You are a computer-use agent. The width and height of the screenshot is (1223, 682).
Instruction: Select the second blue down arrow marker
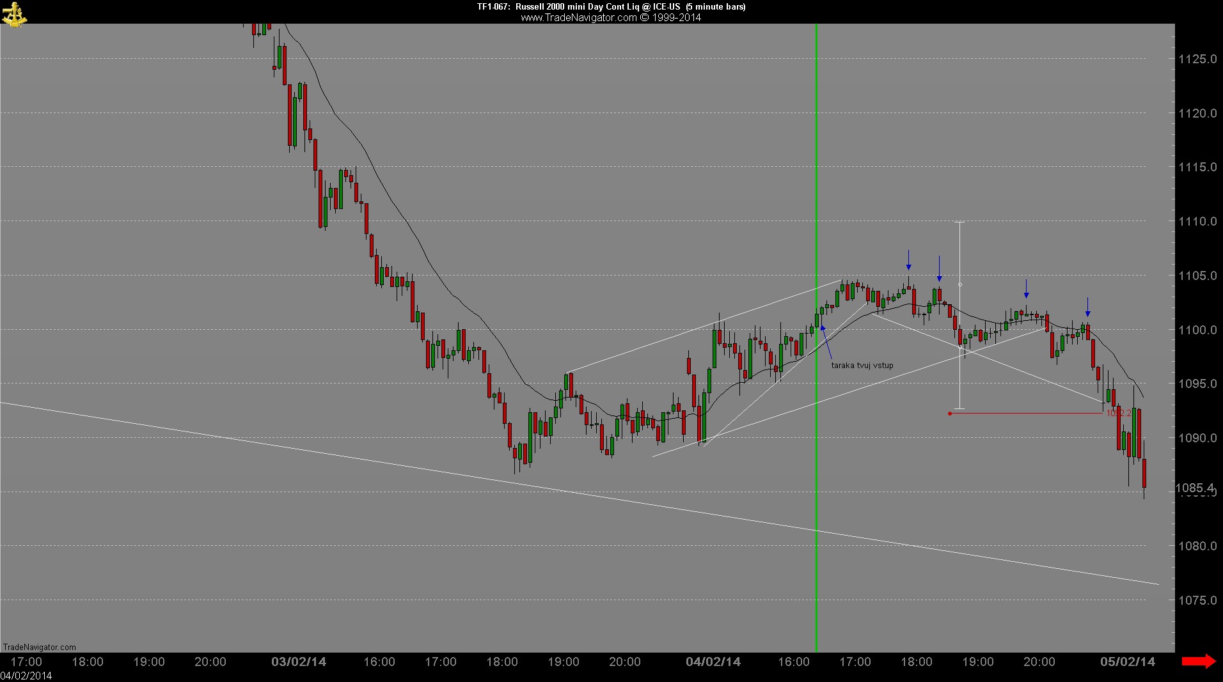pyautogui.click(x=939, y=268)
